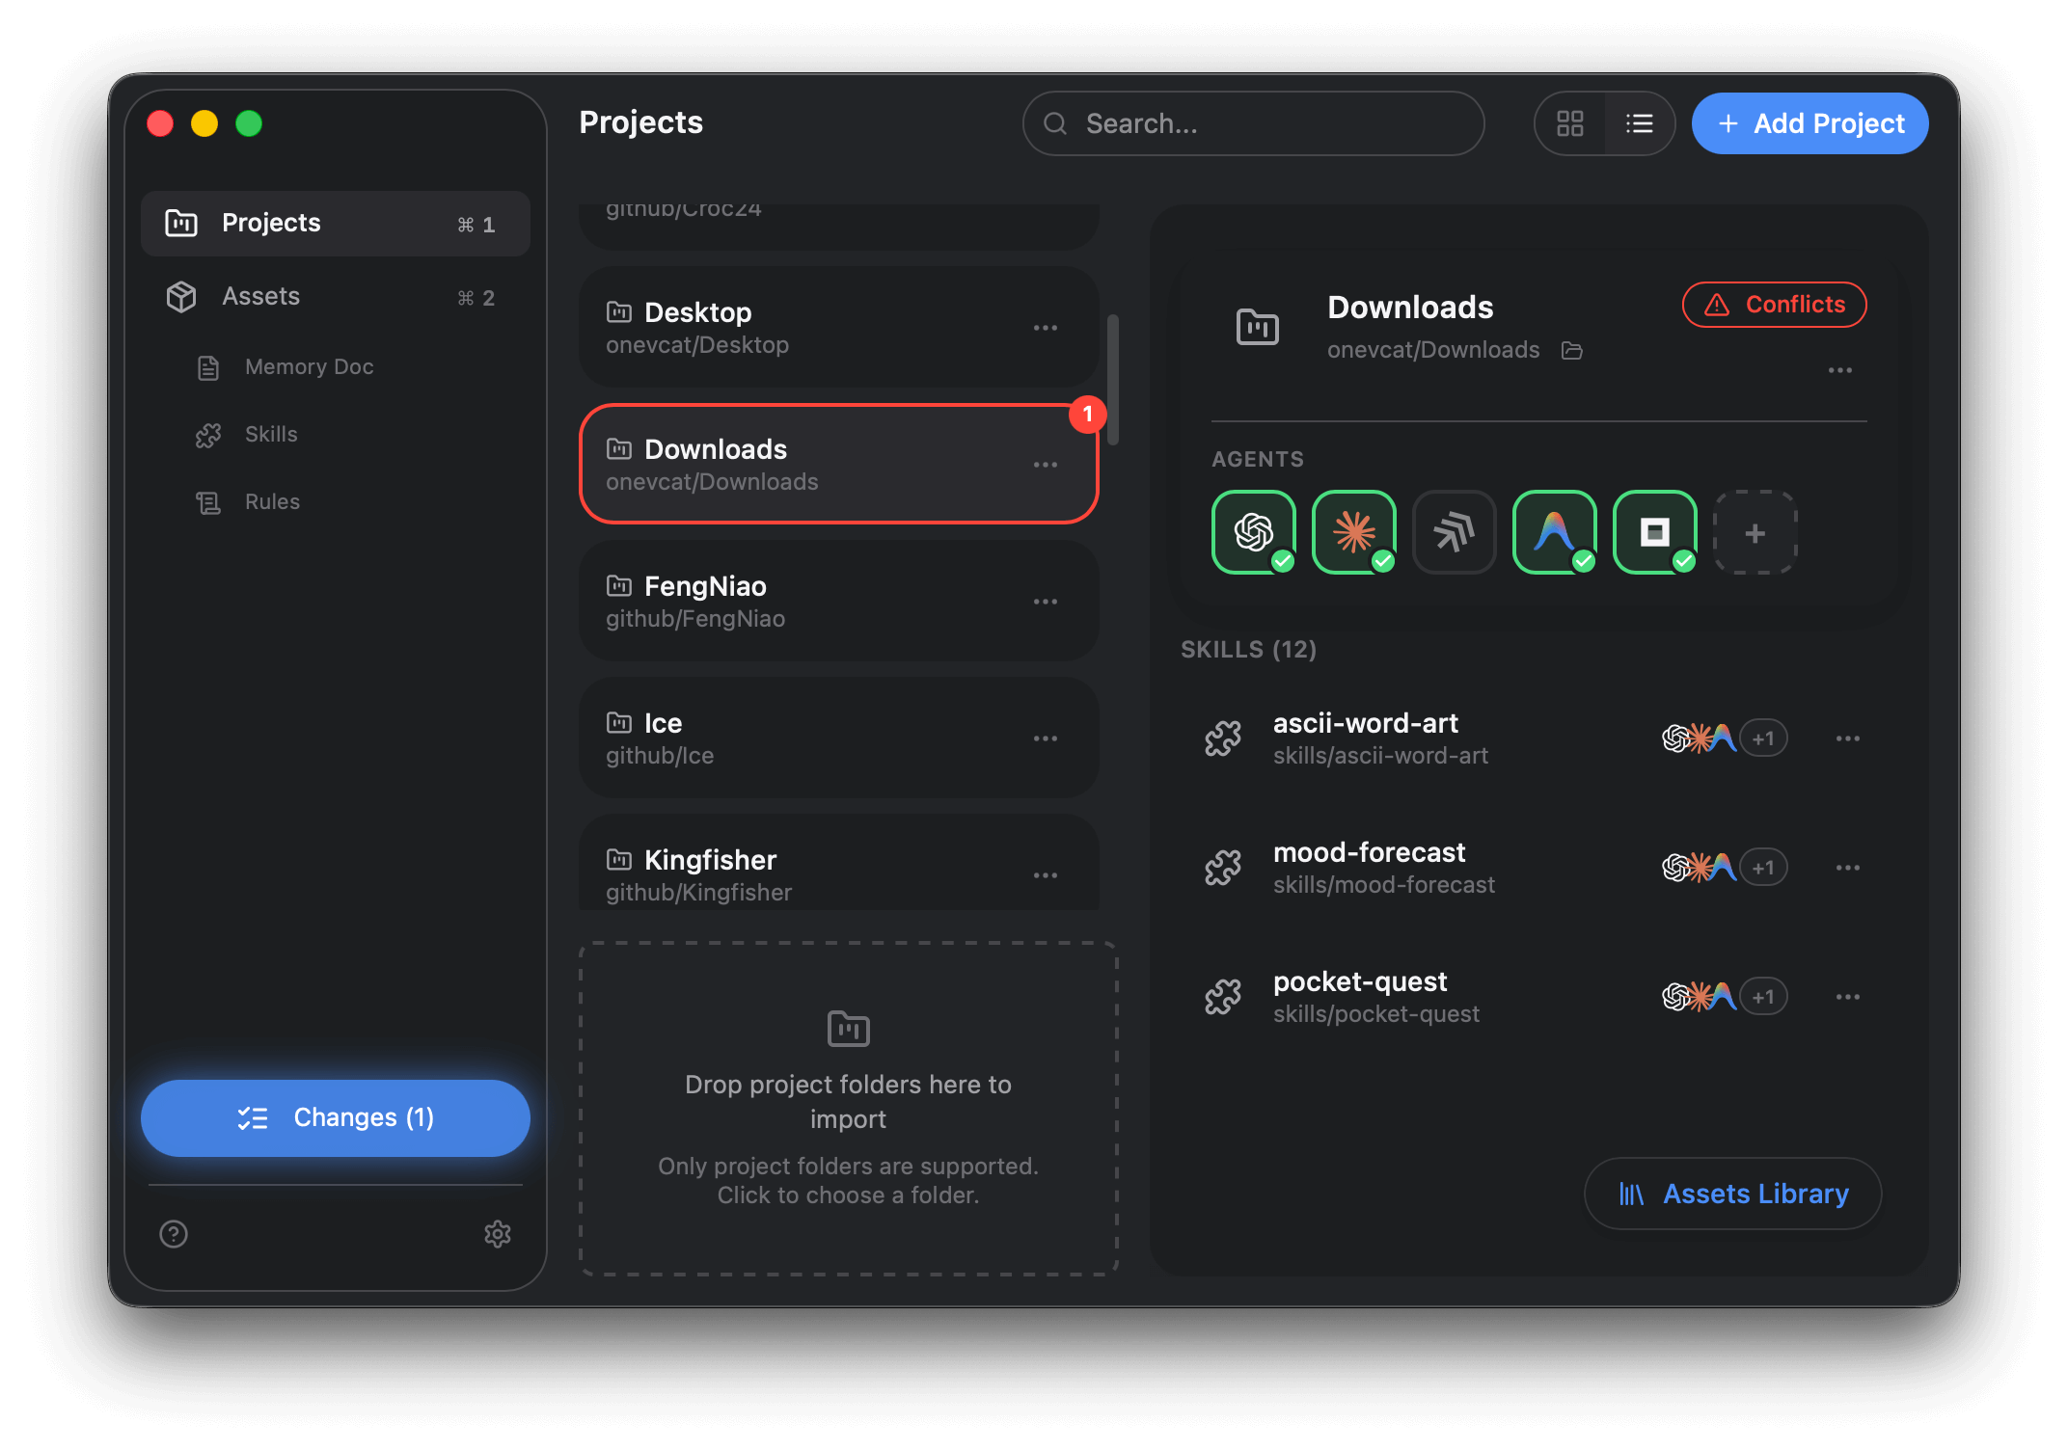Image resolution: width=2068 pixels, height=1450 pixels.
Task: Open Memory Doc sidebar item
Action: (x=309, y=366)
